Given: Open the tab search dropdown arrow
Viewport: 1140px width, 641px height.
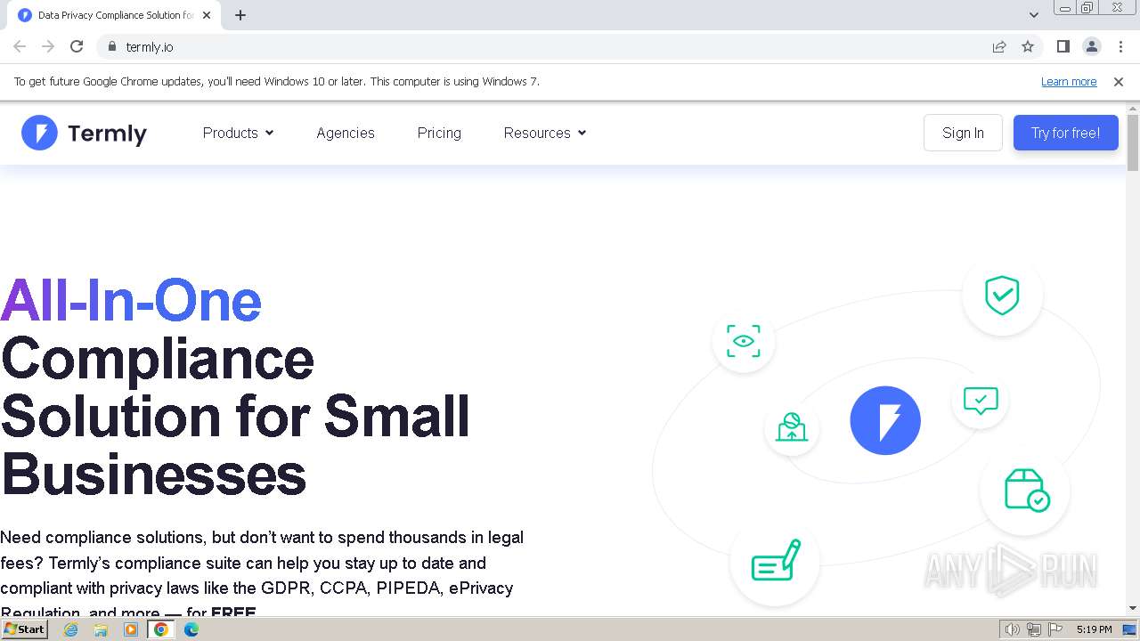Looking at the screenshot, I should point(1034,15).
